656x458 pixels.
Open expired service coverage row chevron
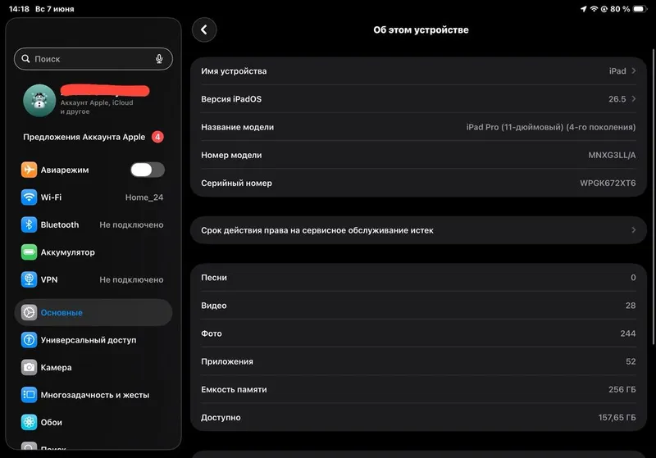(x=634, y=230)
